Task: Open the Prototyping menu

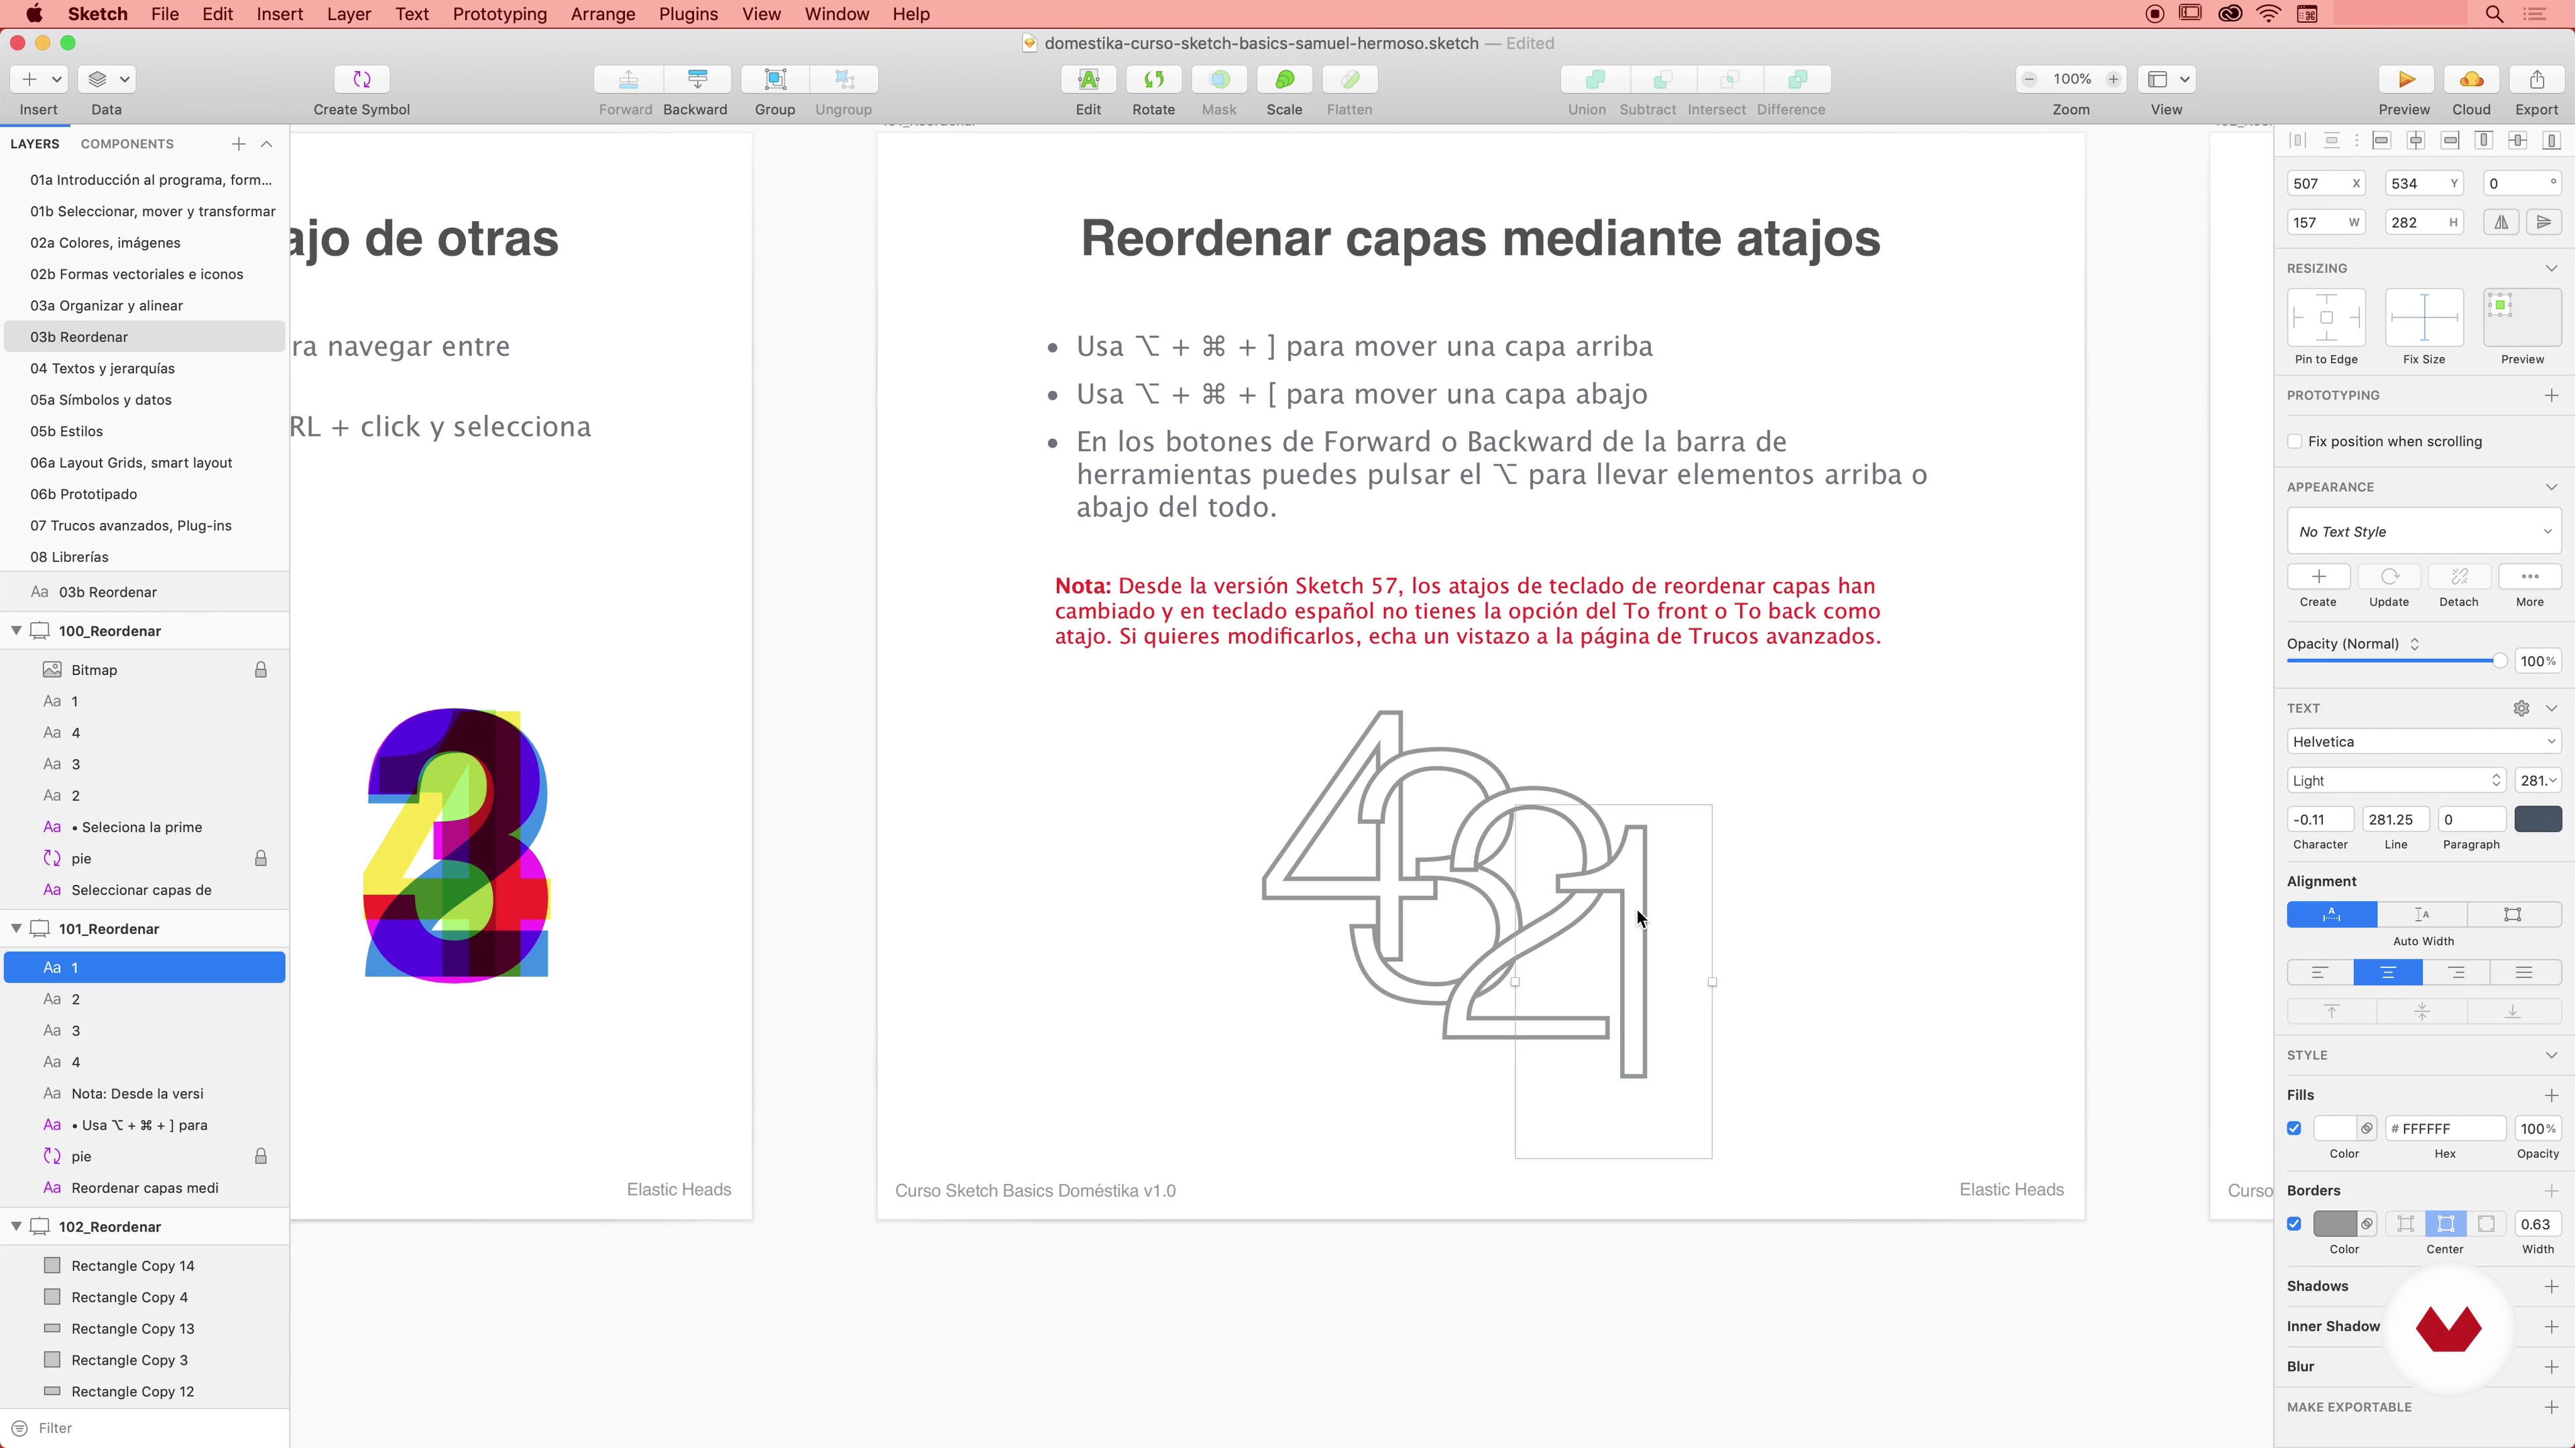Action: [500, 14]
